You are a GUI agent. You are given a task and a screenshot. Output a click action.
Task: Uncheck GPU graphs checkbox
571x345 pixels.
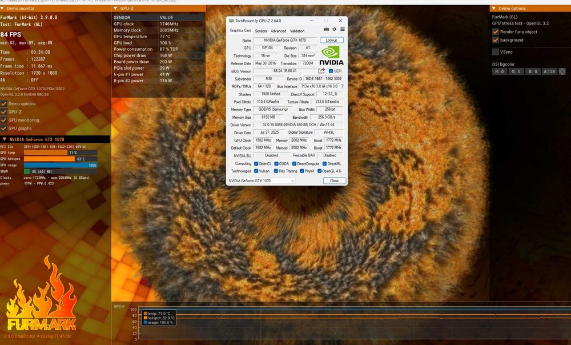[x=3, y=129]
